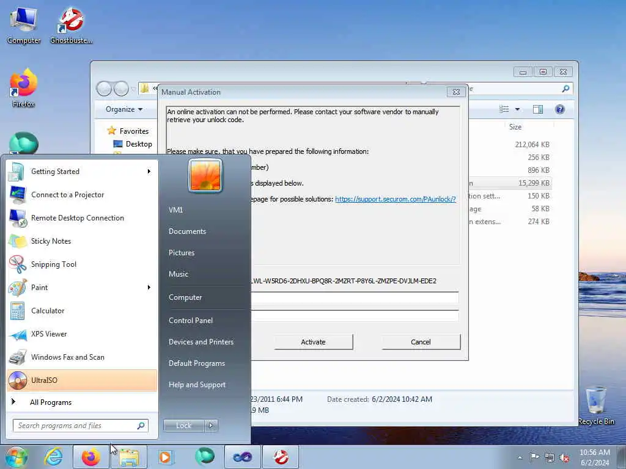Select Favorites in Explorer navigation pane

tap(128, 131)
